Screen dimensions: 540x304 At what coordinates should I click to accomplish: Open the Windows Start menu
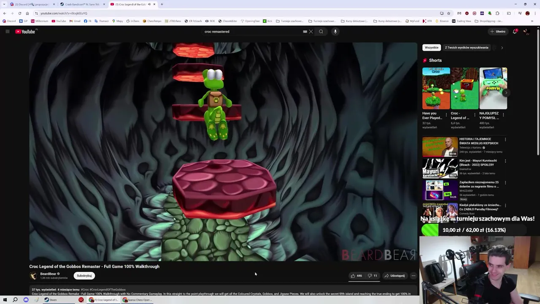tap(5, 300)
